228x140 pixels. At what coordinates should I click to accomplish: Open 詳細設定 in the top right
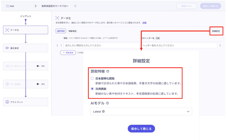(x=216, y=31)
